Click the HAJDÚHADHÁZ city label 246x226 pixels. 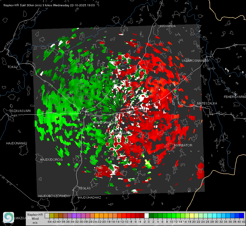pos(89,197)
